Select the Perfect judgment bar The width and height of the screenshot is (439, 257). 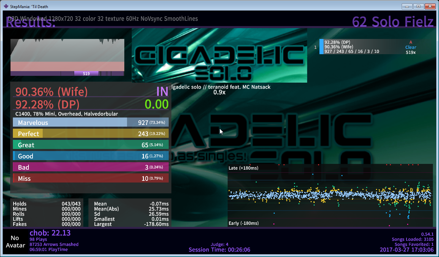point(90,134)
